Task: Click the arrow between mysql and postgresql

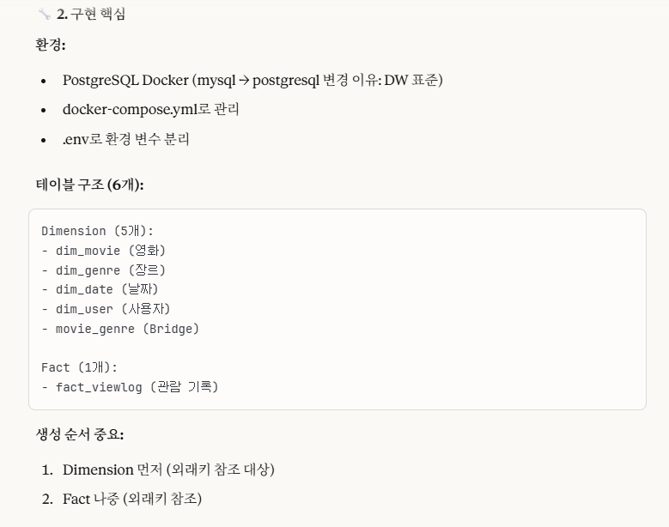Action: [x=244, y=81]
